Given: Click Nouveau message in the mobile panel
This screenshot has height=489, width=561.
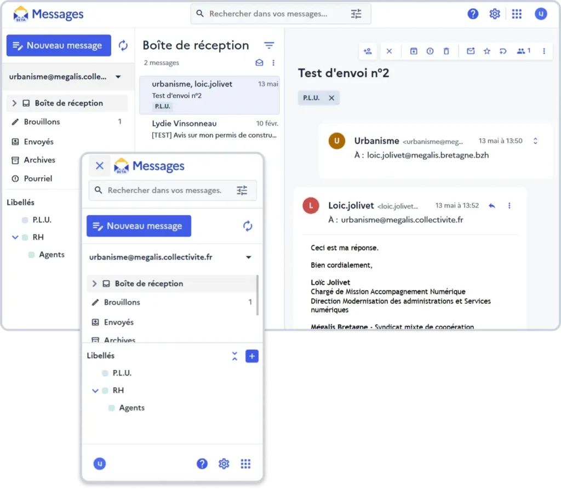Looking at the screenshot, I should click(x=139, y=226).
